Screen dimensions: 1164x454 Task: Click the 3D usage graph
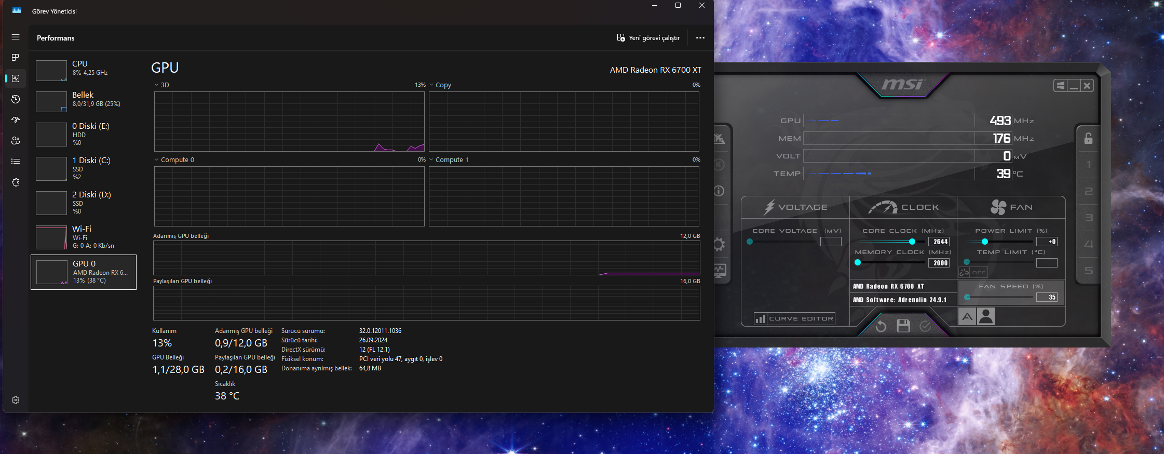pyautogui.click(x=289, y=122)
